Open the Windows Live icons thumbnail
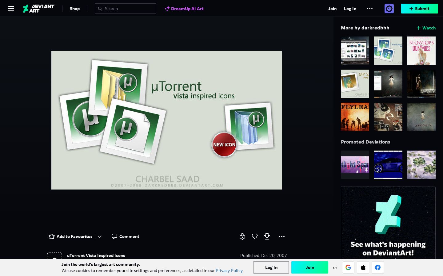This screenshot has width=443, height=276. pos(388,51)
